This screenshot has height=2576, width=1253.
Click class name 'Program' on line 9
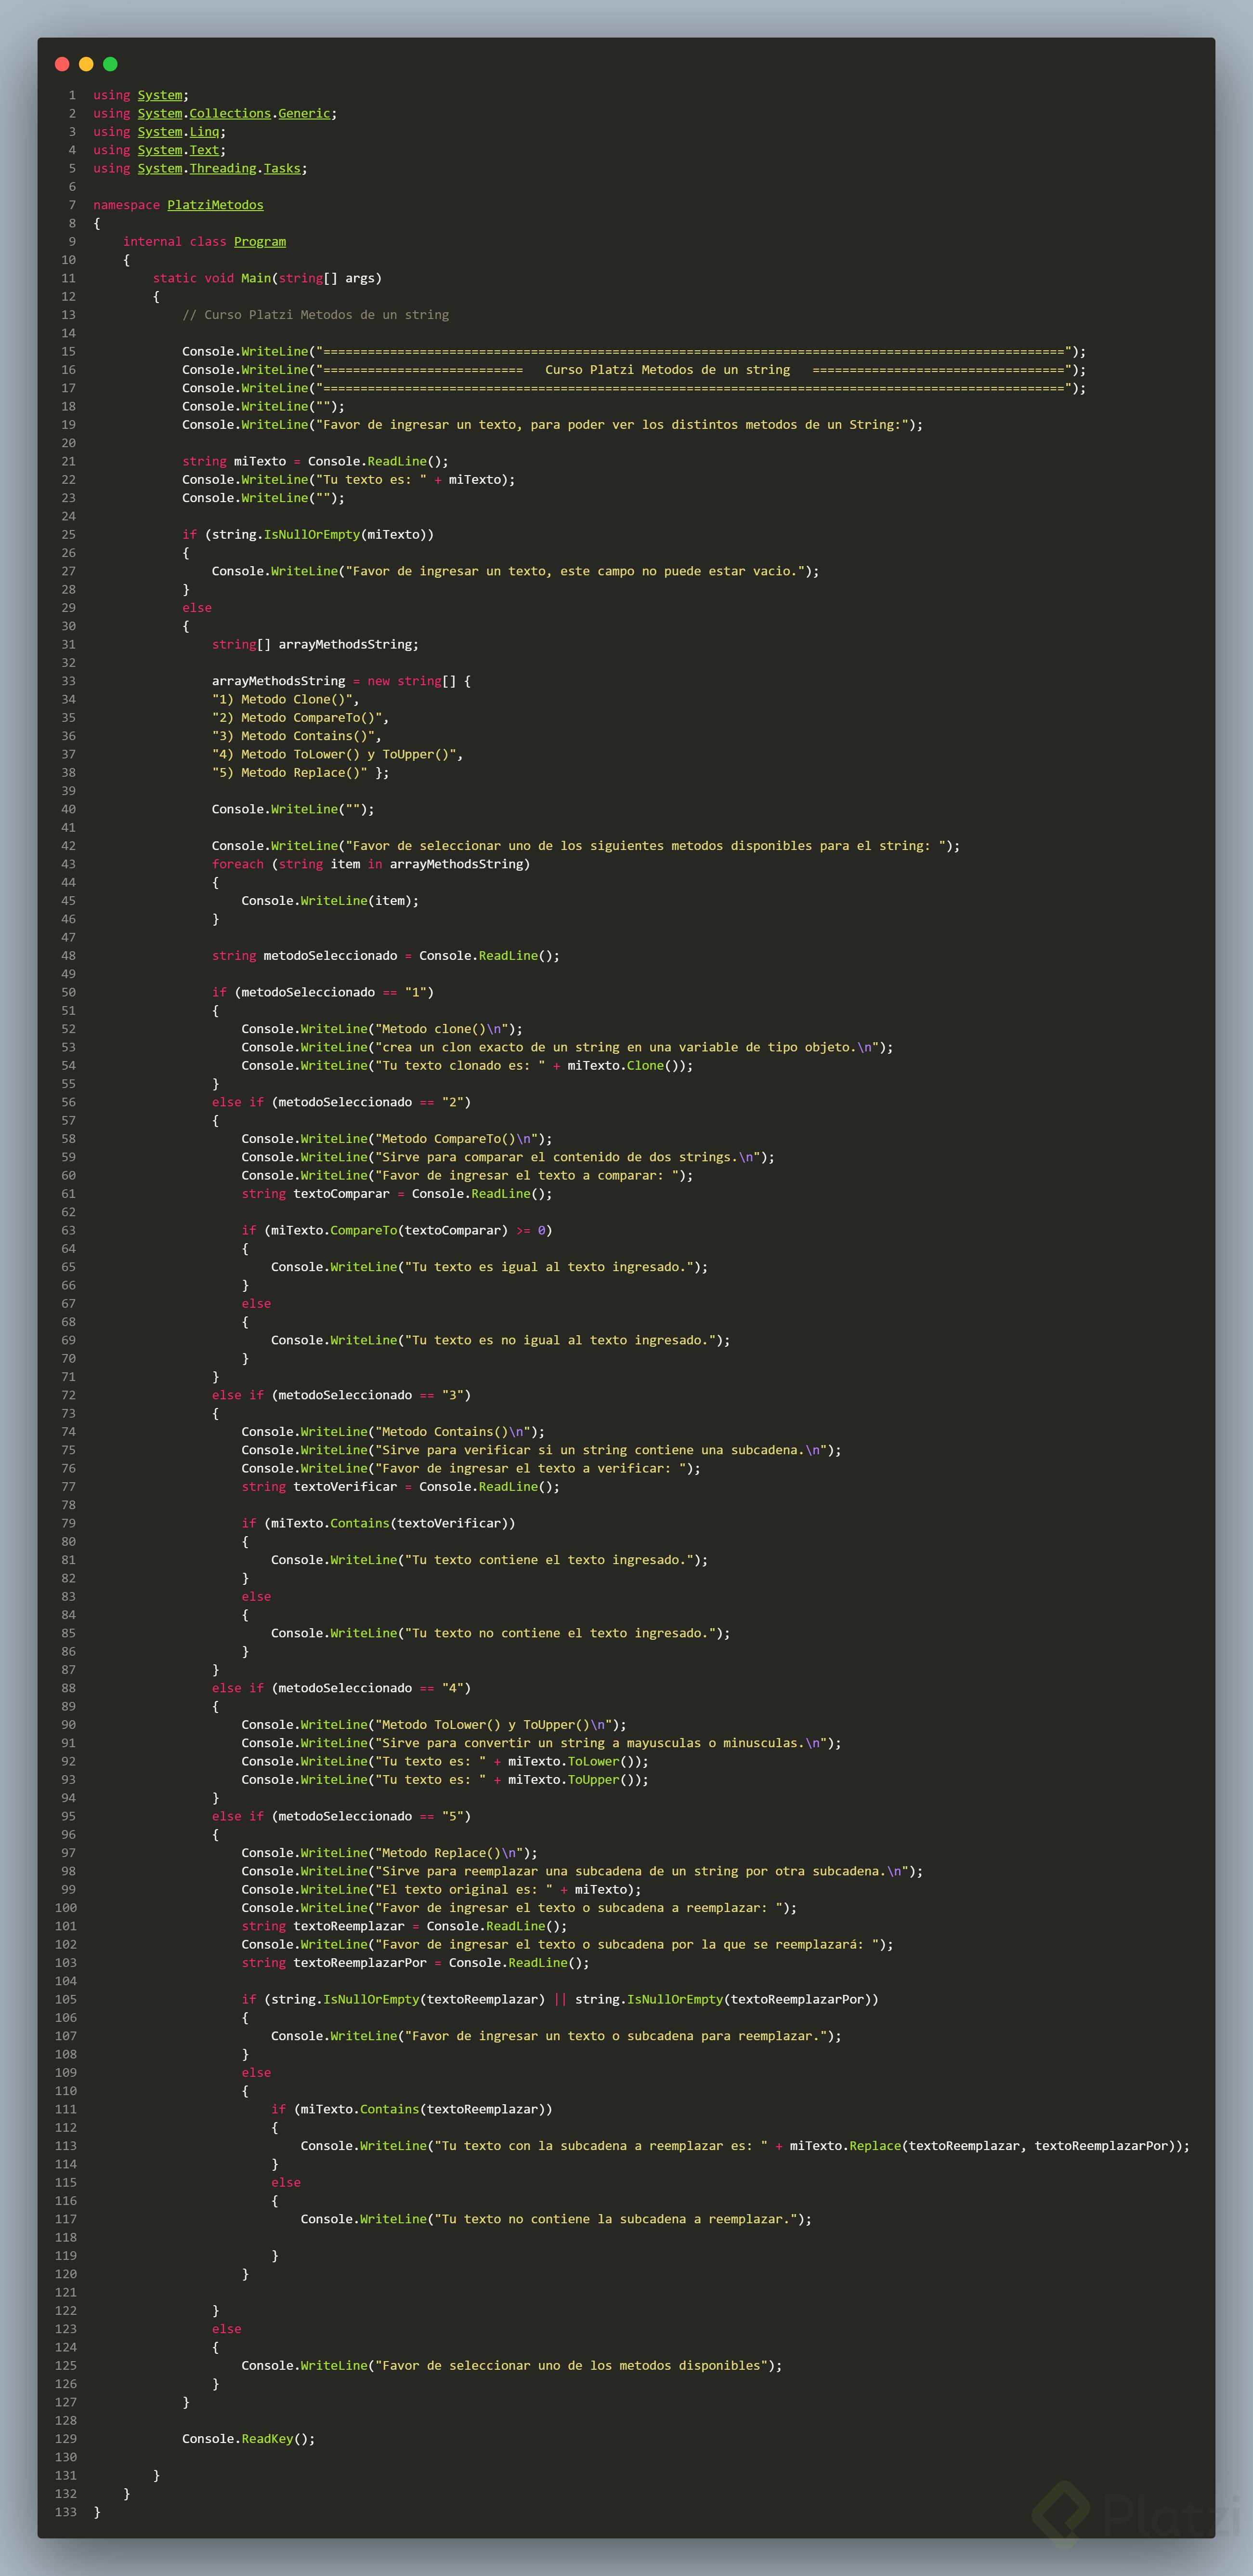[260, 242]
